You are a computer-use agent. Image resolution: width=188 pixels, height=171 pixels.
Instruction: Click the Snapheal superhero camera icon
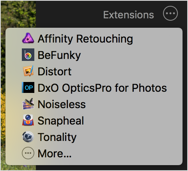pos(28,120)
